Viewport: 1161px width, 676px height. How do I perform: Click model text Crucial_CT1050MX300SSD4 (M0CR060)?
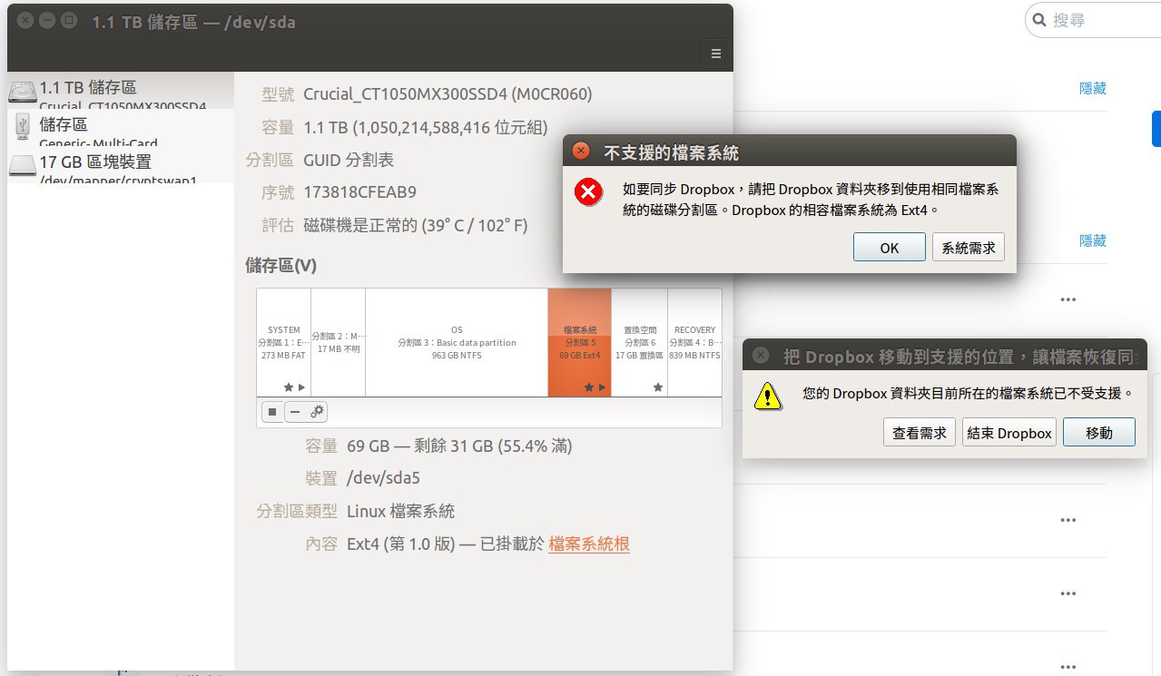[x=448, y=94]
